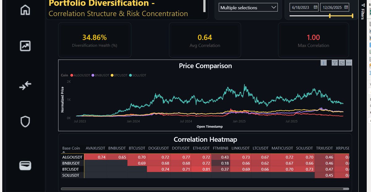The image size is (371, 192).
Task: Open the start date calendar picker icon
Action: pos(315,7)
